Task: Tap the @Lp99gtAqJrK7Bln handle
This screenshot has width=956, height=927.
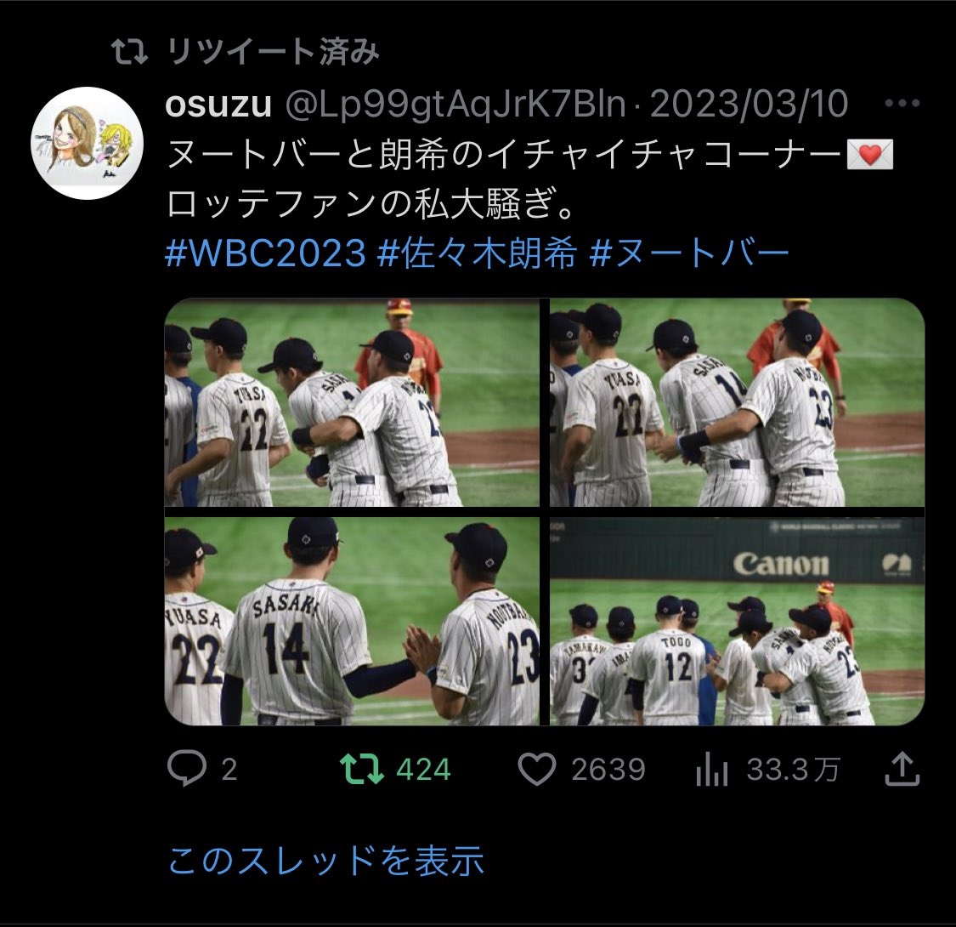Action: [x=455, y=105]
